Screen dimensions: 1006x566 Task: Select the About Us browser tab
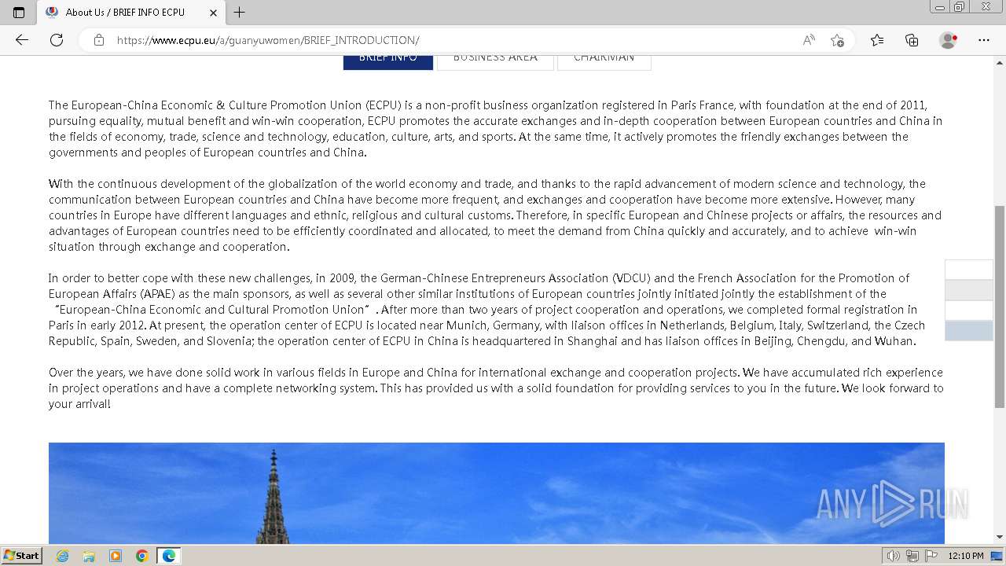pos(130,13)
